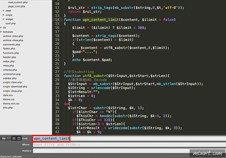
Task: Open mwt_custom.php in sidebar
Action: (18, 2)
